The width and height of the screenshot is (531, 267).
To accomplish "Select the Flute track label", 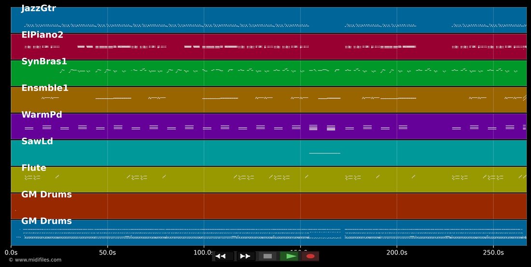I will coord(33,168).
